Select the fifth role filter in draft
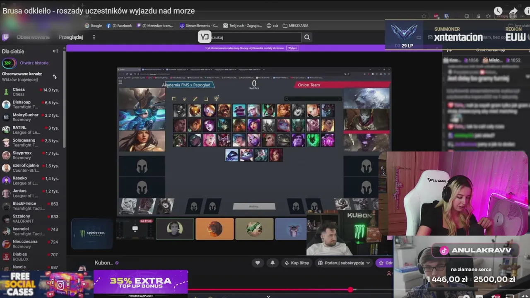The height and width of the screenshot is (298, 530). pos(216,99)
